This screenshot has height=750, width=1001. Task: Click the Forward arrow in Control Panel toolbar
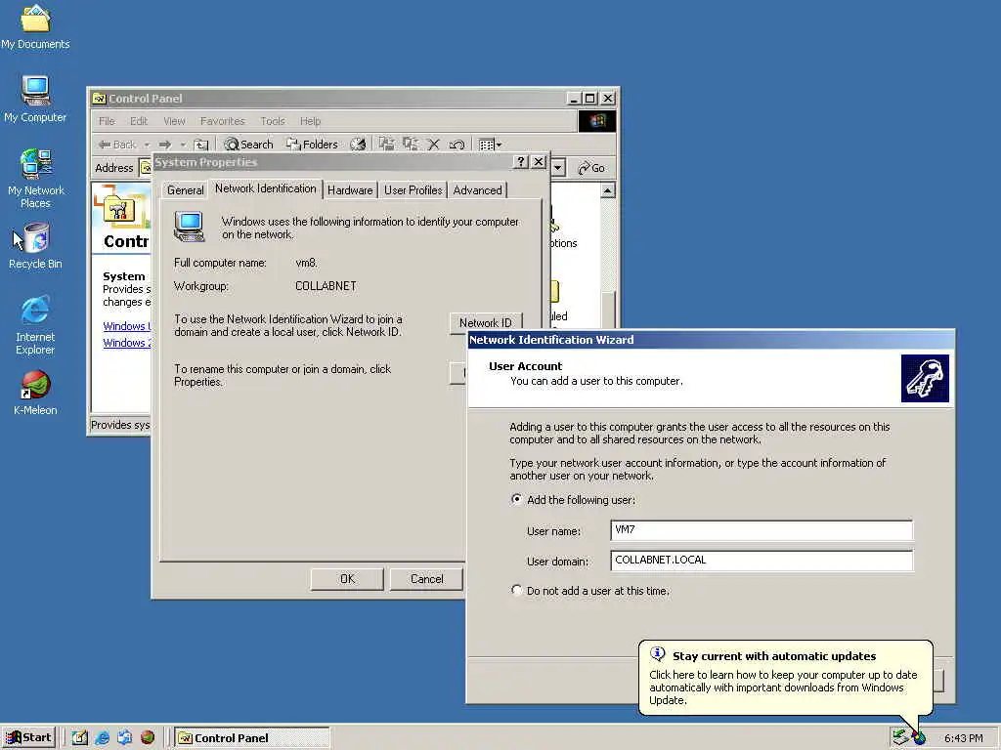click(165, 145)
